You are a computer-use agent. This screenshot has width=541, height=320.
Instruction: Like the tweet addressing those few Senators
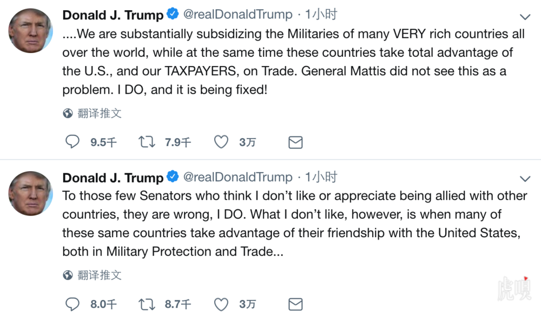(221, 304)
